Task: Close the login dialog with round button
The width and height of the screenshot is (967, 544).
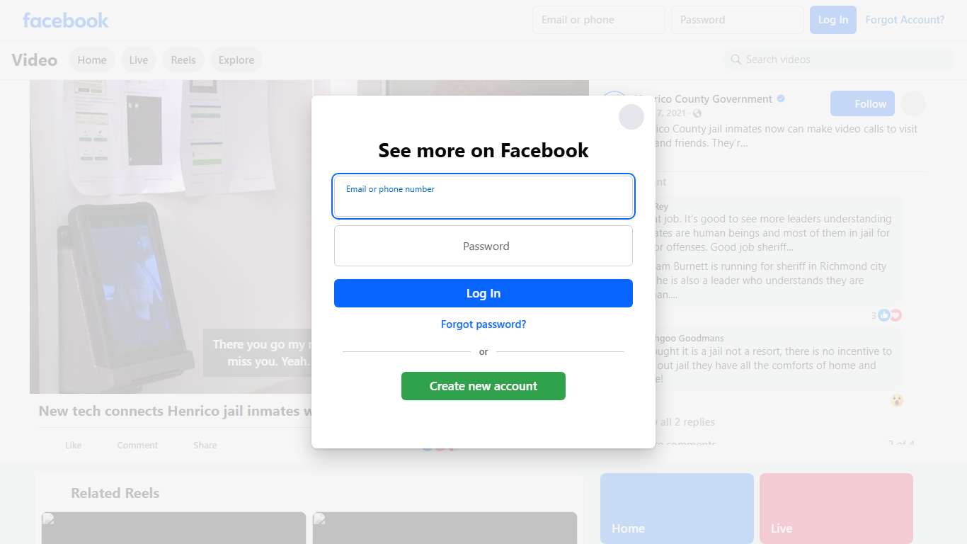Action: 631,117
